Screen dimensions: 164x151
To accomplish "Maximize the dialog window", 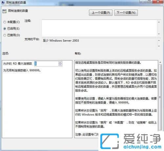I will coord(149,2).
